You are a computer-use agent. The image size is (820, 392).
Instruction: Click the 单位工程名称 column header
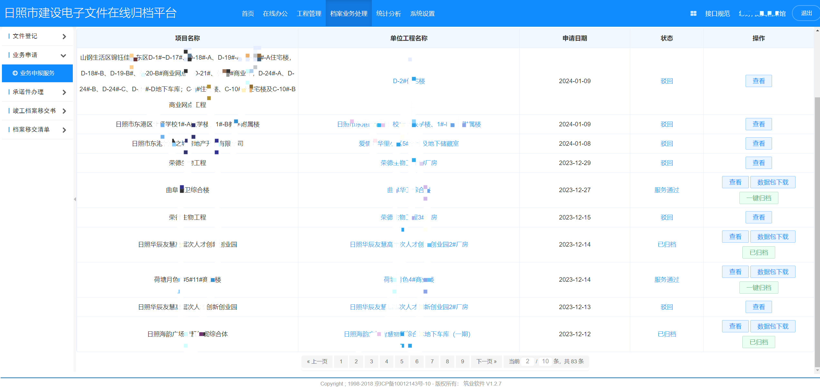click(x=409, y=38)
